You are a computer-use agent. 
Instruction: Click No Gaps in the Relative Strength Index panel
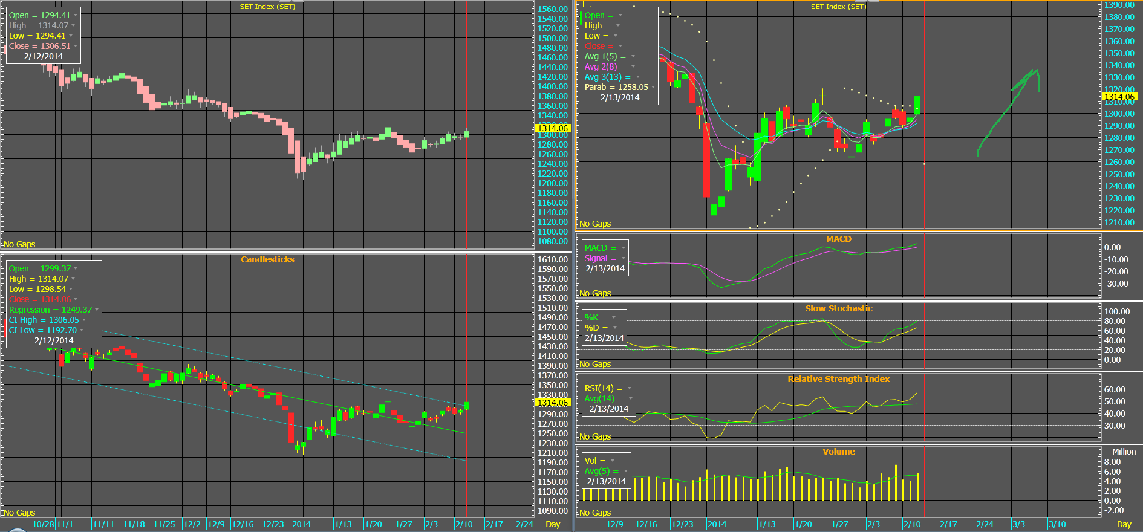(x=595, y=436)
